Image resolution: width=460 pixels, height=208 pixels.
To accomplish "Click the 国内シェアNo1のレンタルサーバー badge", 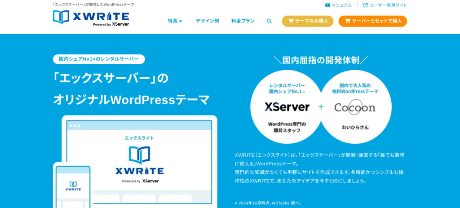I will [x=99, y=59].
